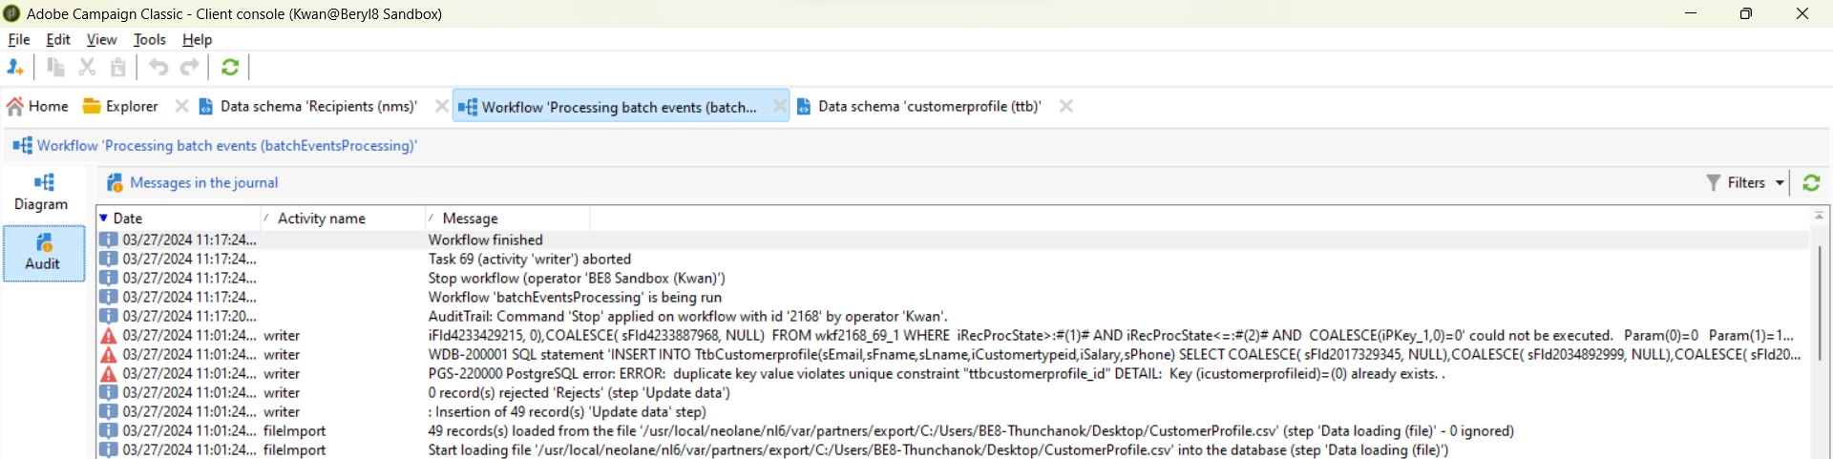
Task: Switch to the Explorer tab
Action: tap(120, 106)
